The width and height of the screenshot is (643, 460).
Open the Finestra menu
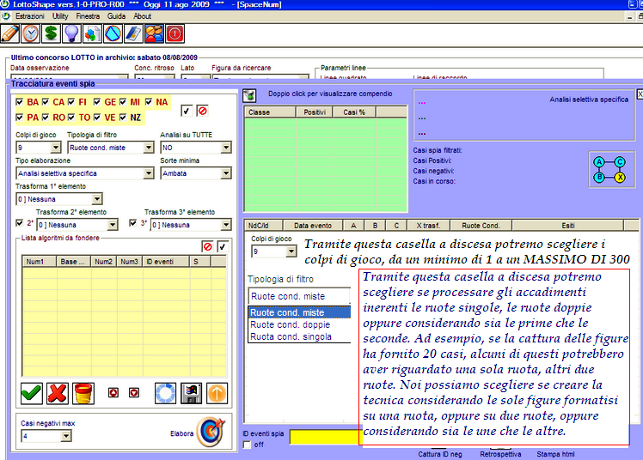pyautogui.click(x=88, y=16)
